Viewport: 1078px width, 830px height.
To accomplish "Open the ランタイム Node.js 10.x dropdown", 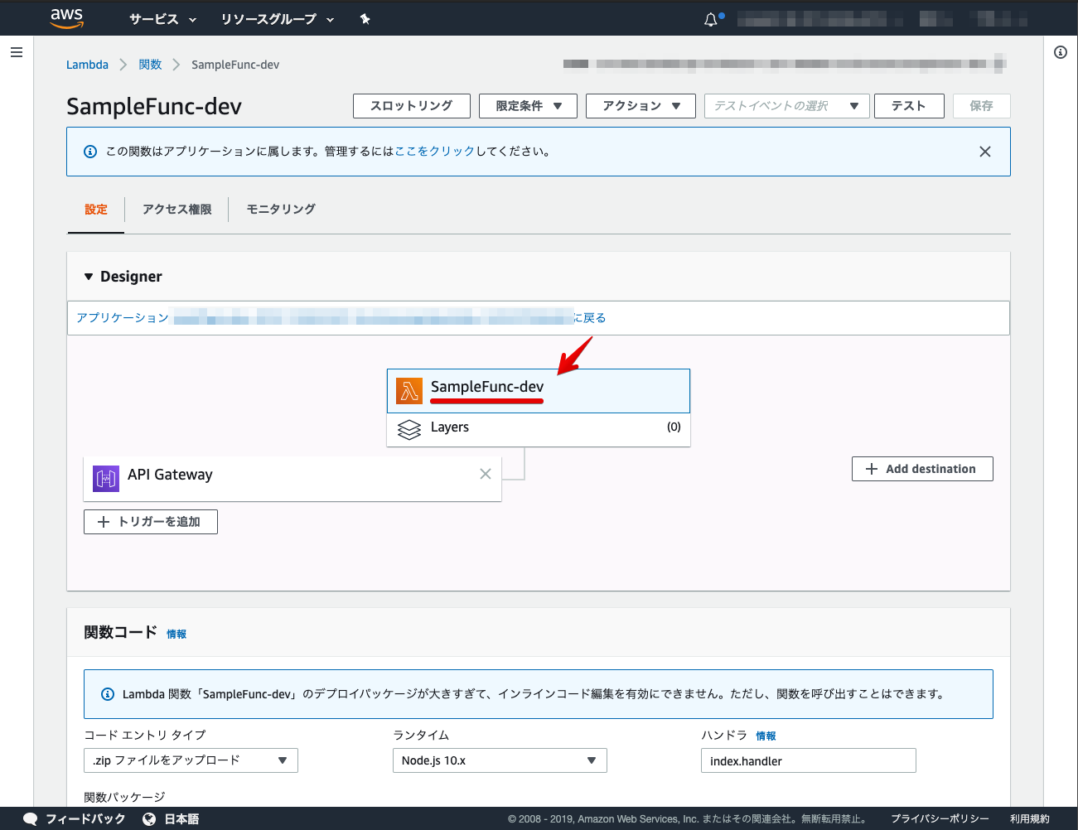I will point(500,760).
